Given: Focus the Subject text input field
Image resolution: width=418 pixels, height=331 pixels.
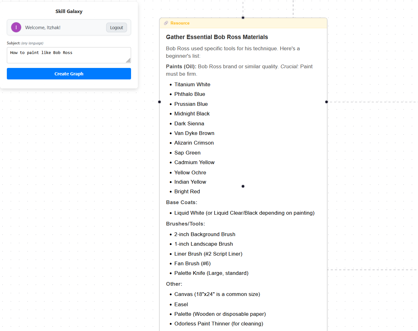Looking at the screenshot, I should pos(69,55).
